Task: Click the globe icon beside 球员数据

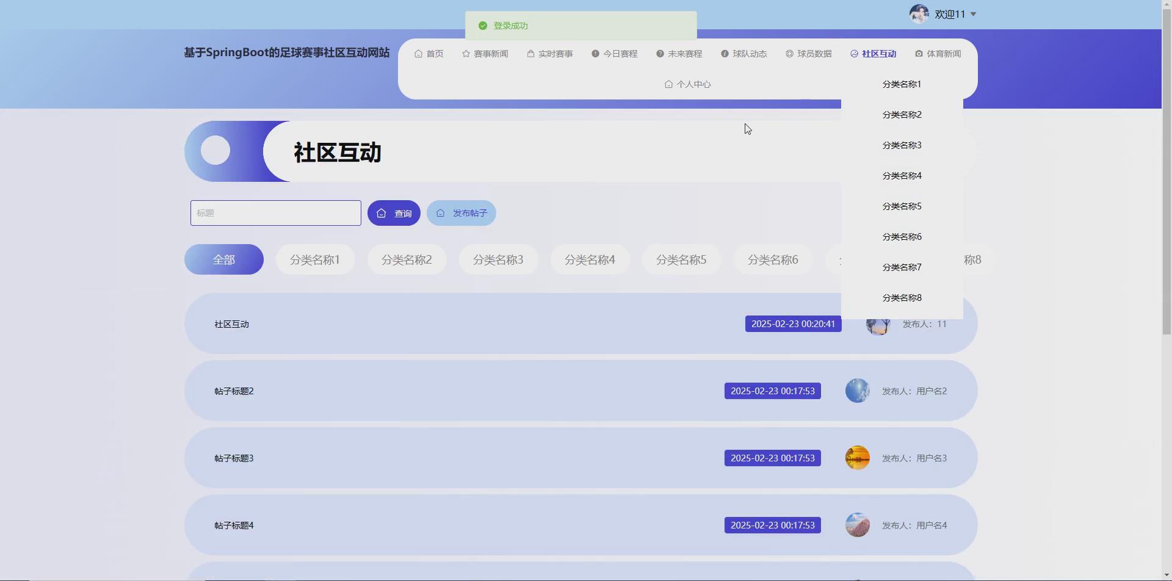Action: pos(789,54)
